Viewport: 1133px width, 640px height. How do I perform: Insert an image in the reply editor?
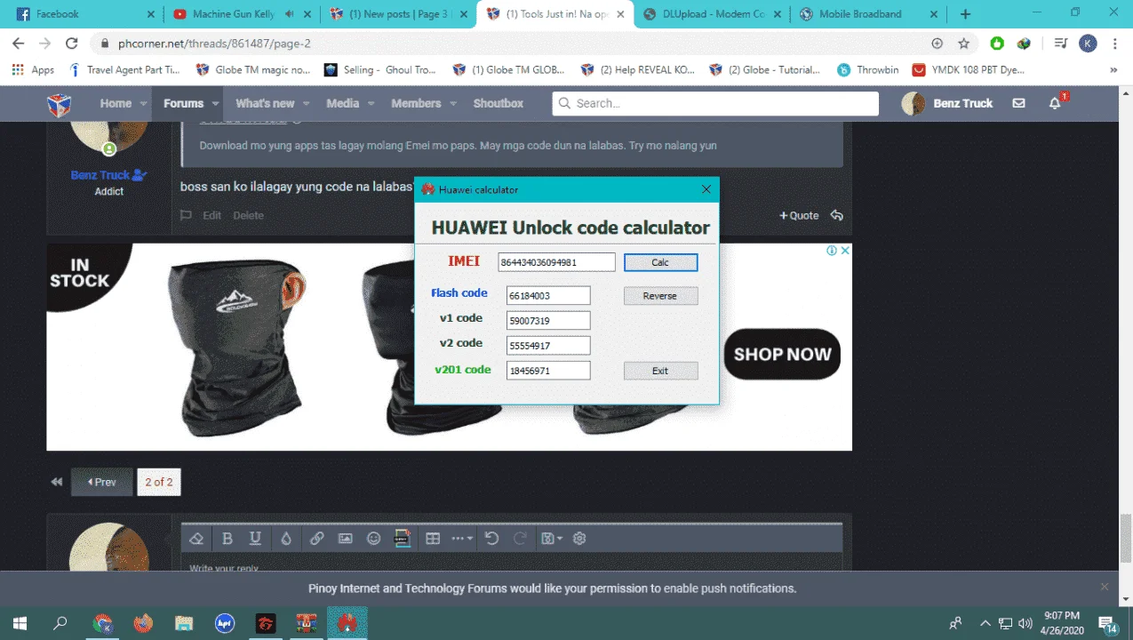pos(345,539)
